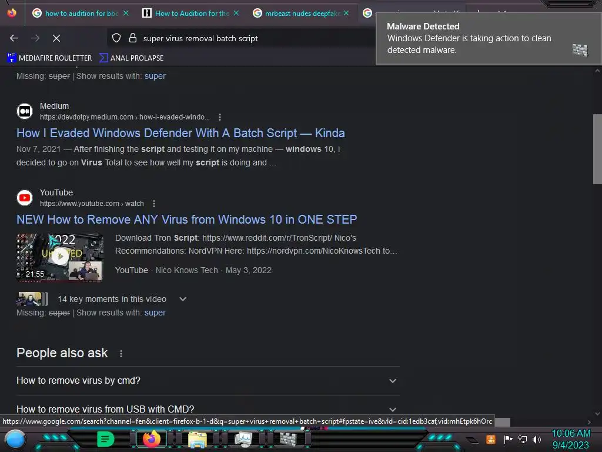
Task: Click the volume speaker tray icon
Action: click(x=536, y=439)
